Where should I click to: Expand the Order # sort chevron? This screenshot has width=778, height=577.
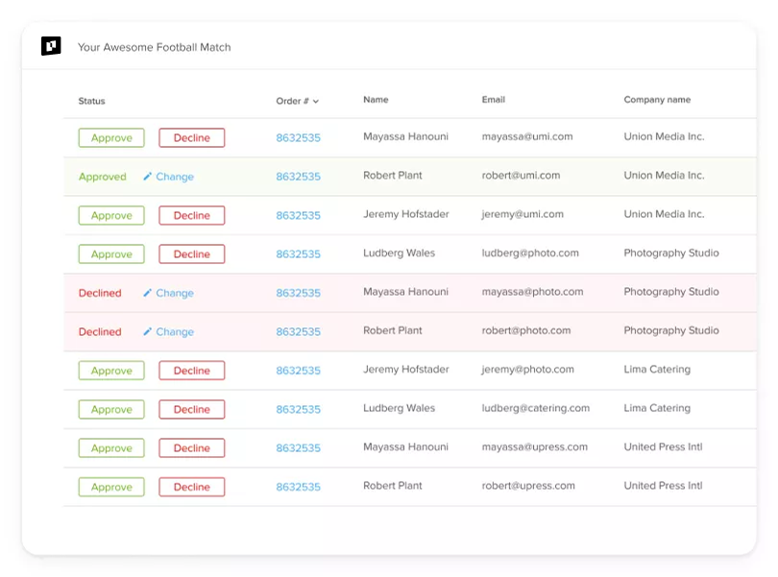point(316,102)
